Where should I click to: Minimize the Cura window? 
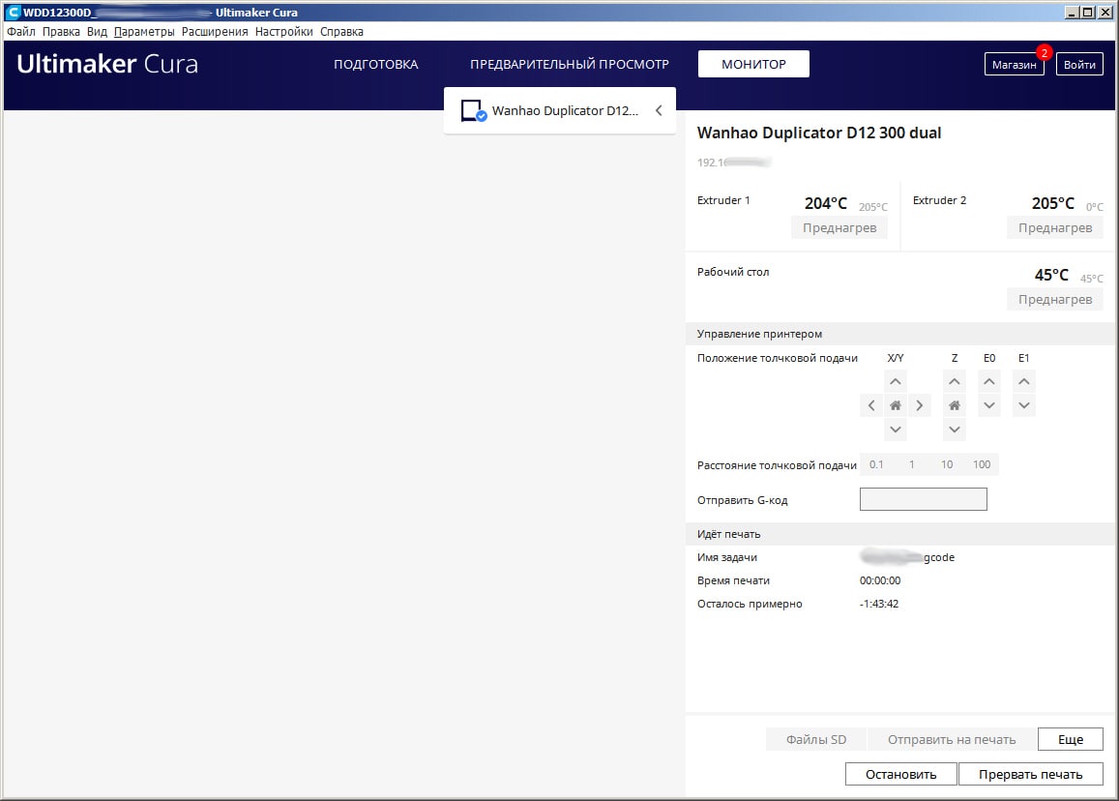tap(1072, 13)
